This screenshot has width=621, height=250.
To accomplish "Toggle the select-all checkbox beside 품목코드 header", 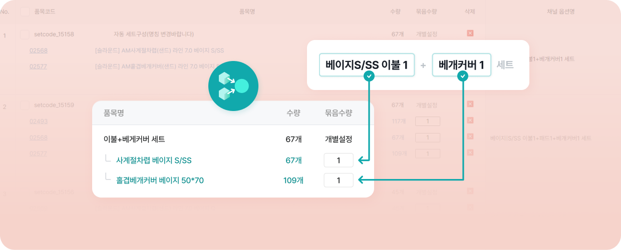I will tap(25, 11).
